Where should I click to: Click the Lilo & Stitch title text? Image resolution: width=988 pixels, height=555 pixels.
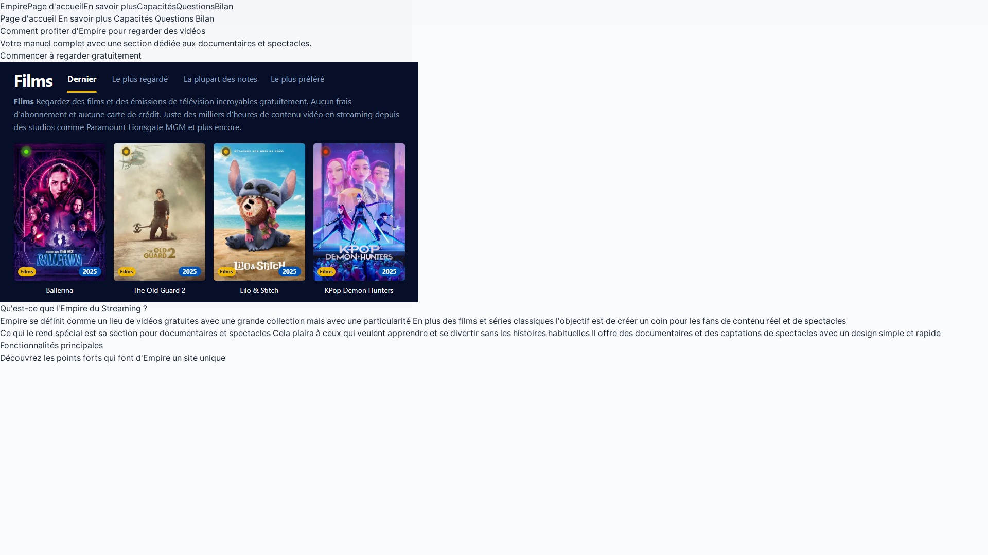(259, 290)
